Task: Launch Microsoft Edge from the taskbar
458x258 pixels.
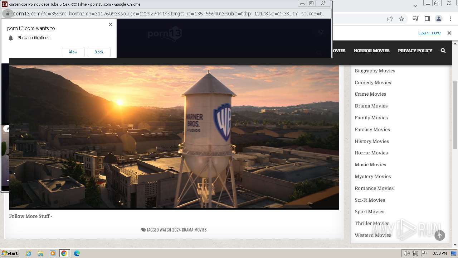Action: click(77, 253)
